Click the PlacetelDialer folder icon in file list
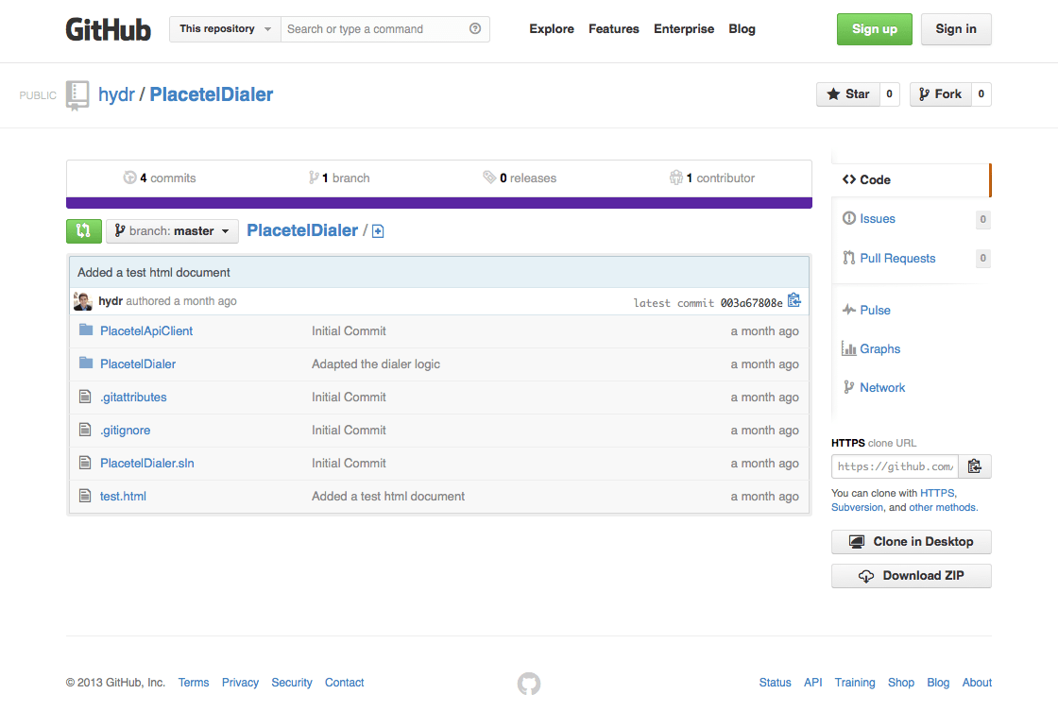The height and width of the screenshot is (711, 1058). [x=86, y=363]
